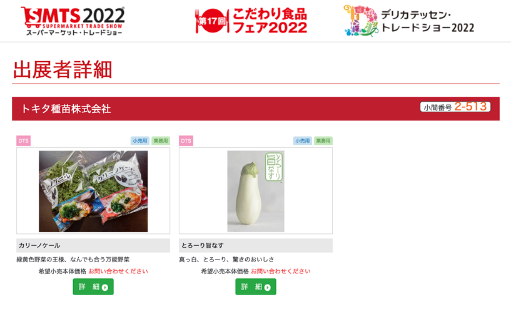Click お問い合わせください under カリーノケール
511x312 pixels.
point(118,271)
